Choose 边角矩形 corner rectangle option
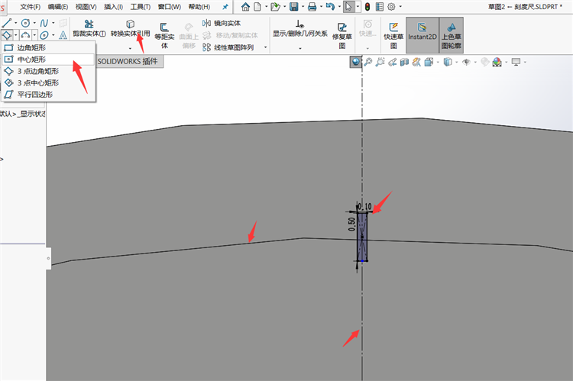 49,47
